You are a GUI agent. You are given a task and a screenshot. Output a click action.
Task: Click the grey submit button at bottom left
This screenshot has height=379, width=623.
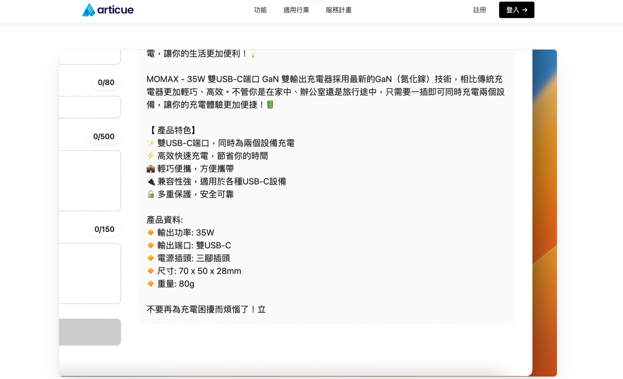[x=90, y=332]
